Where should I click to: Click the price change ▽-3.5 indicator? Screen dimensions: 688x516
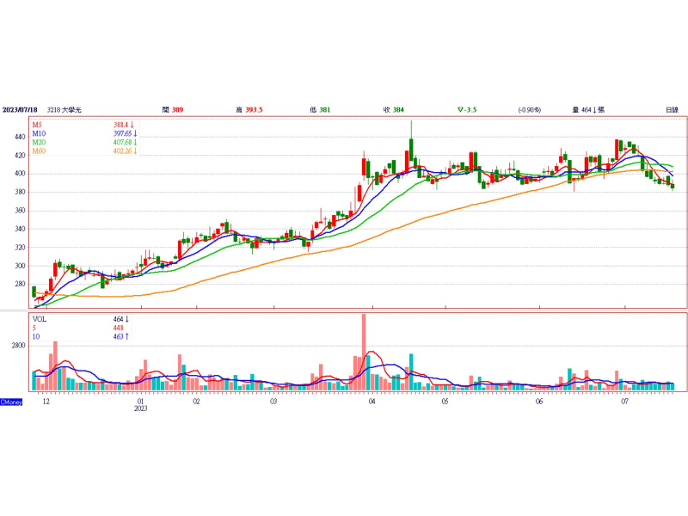tap(468, 110)
